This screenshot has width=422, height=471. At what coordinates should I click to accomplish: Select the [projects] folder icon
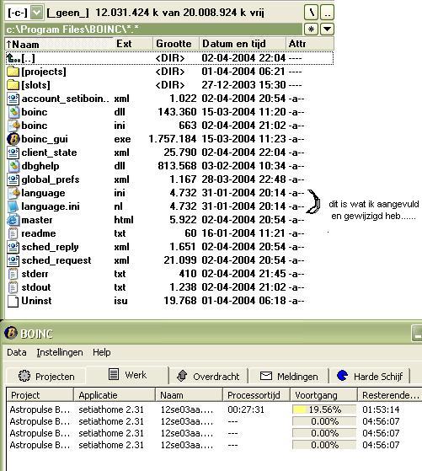13,72
